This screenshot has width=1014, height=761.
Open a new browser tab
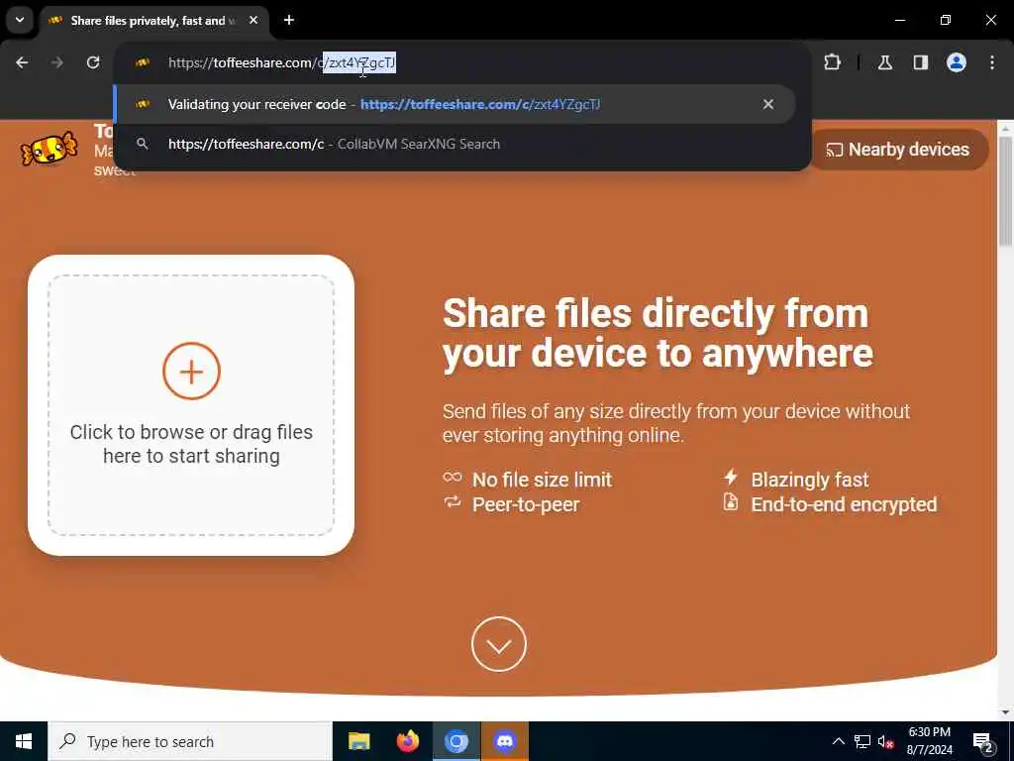coord(289,21)
